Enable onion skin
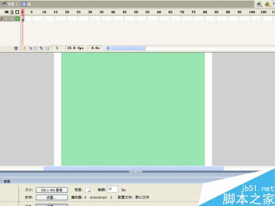Screen dimensions: 275x206 [x=31, y=48]
